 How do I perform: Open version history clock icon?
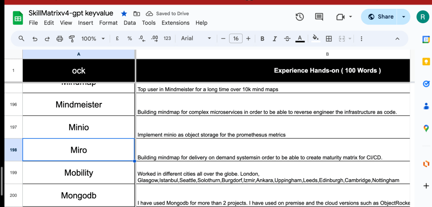300,17
